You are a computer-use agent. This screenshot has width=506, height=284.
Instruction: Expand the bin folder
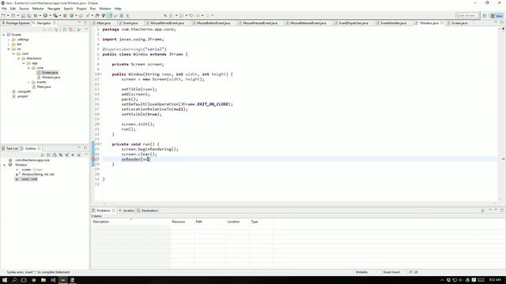pyautogui.click(x=9, y=44)
